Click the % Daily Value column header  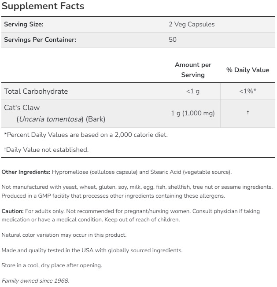click(247, 70)
